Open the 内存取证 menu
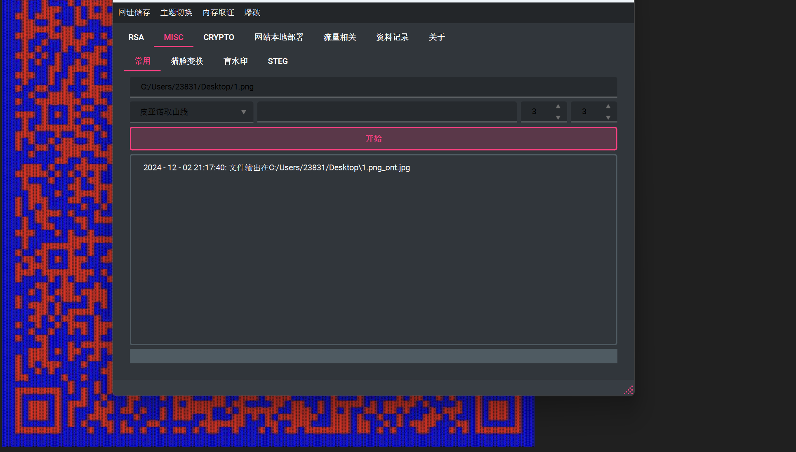The height and width of the screenshot is (452, 796). [x=218, y=12]
